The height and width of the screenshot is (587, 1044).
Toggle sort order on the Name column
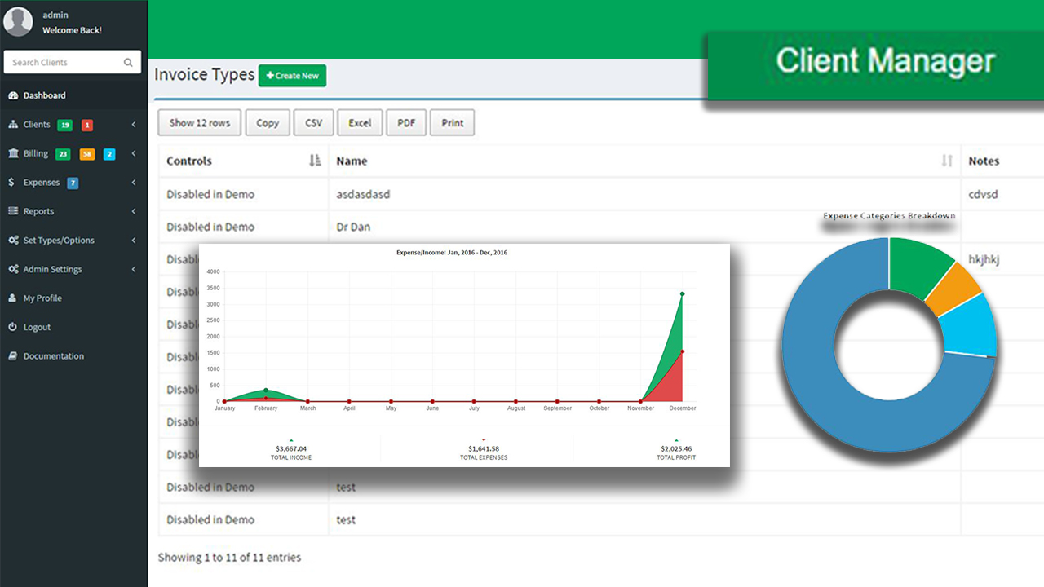[x=946, y=161]
